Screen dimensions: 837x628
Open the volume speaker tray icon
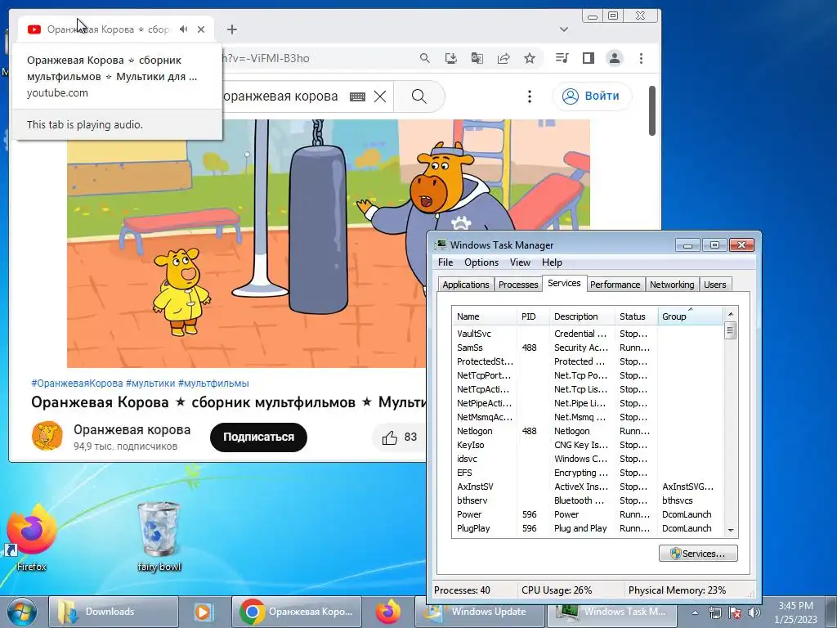[x=754, y=612]
